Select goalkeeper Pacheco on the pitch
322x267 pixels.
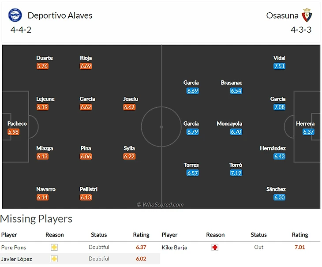pos(17,124)
